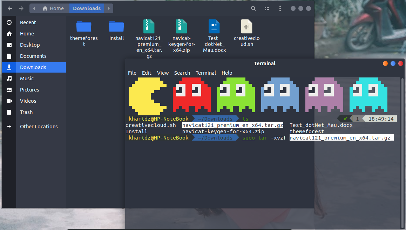Open file manager options menu

(x=280, y=8)
